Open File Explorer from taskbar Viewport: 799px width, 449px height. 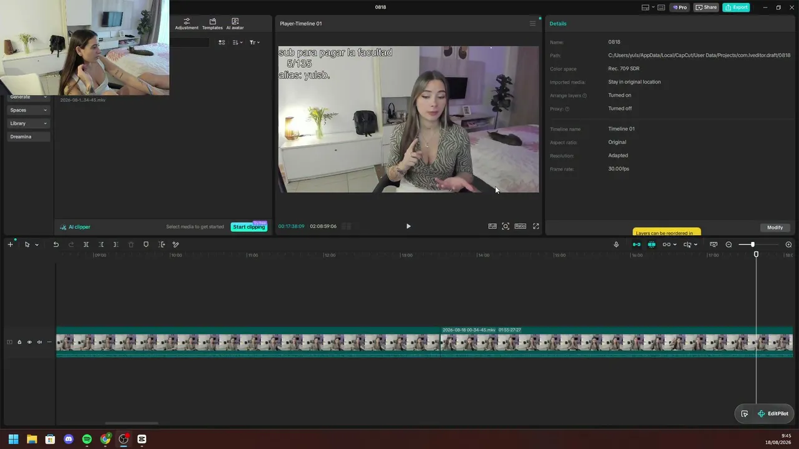click(32, 439)
